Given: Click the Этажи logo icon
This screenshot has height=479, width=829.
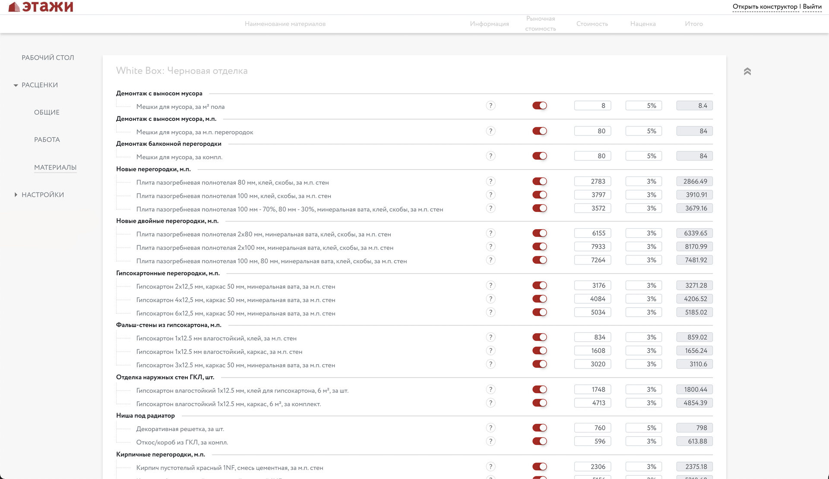Looking at the screenshot, I should (x=14, y=7).
